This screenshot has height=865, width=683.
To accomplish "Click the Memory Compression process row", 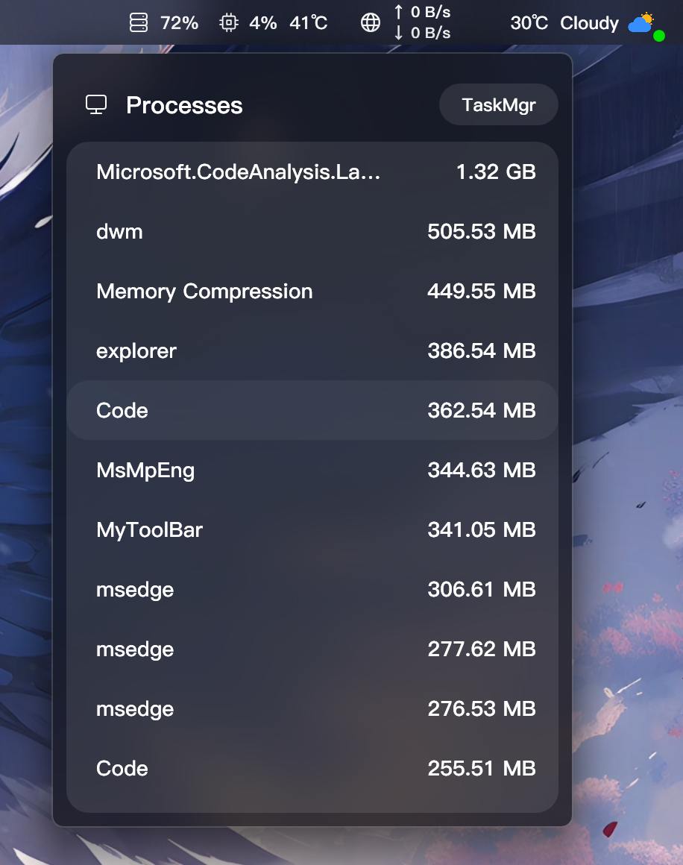I will 312,292.
